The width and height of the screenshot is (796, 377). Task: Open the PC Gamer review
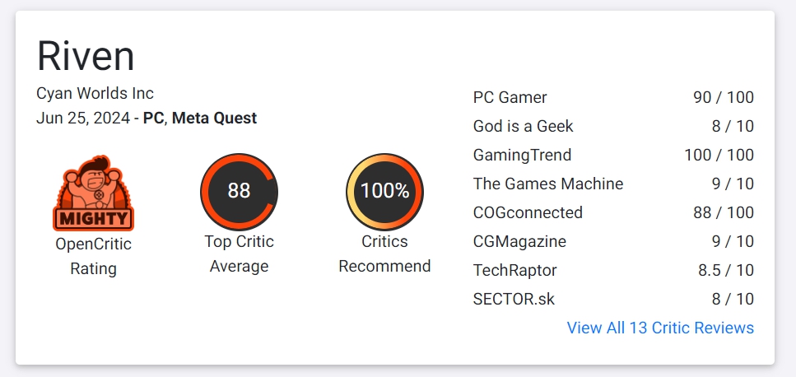[510, 97]
